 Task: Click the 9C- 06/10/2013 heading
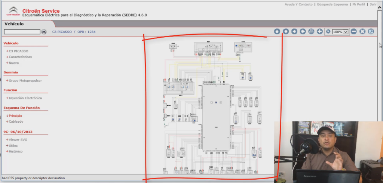pyautogui.click(x=18, y=132)
